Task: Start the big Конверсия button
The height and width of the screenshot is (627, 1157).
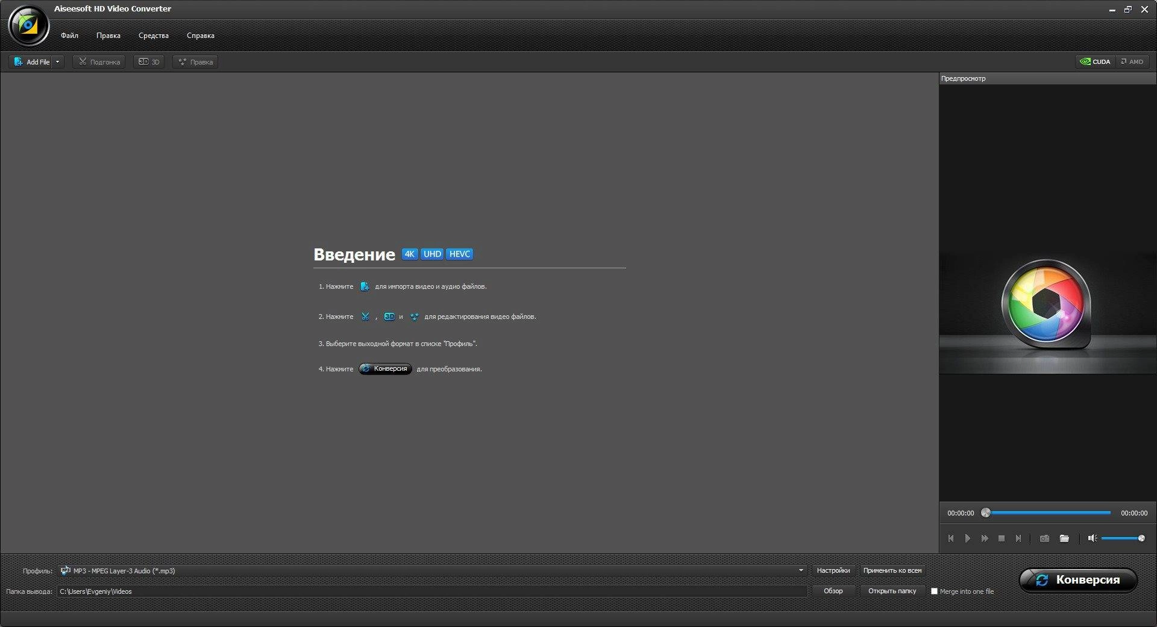Action: (1078, 580)
